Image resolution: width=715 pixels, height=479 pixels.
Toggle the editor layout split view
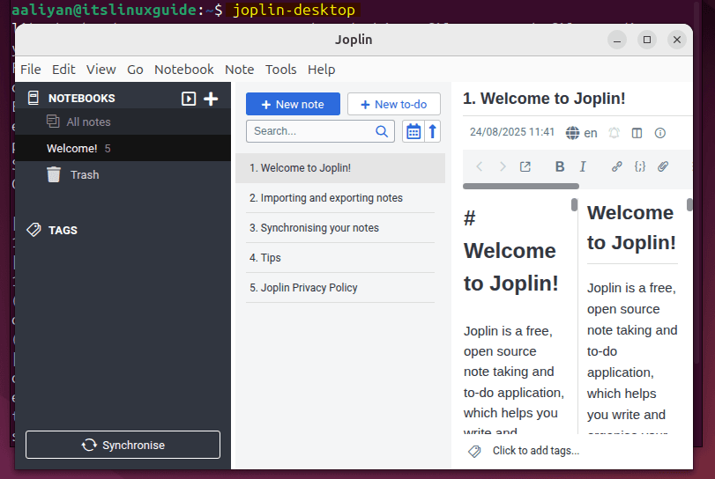coord(637,133)
